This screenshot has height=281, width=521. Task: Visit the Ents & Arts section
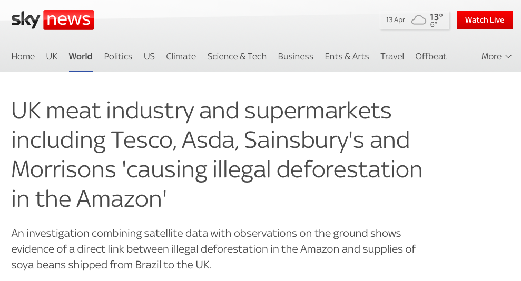347,56
